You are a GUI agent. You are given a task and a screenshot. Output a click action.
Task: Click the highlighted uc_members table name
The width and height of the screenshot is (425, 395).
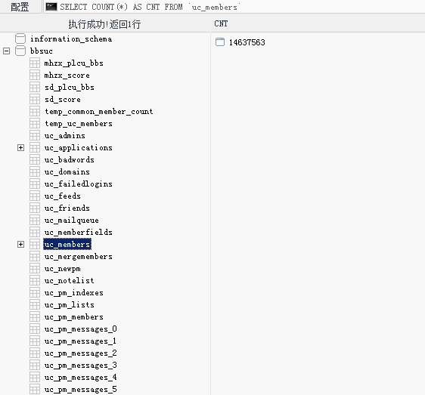(67, 244)
